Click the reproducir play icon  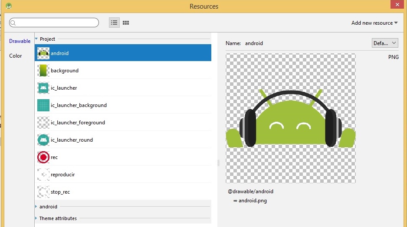coord(43,175)
